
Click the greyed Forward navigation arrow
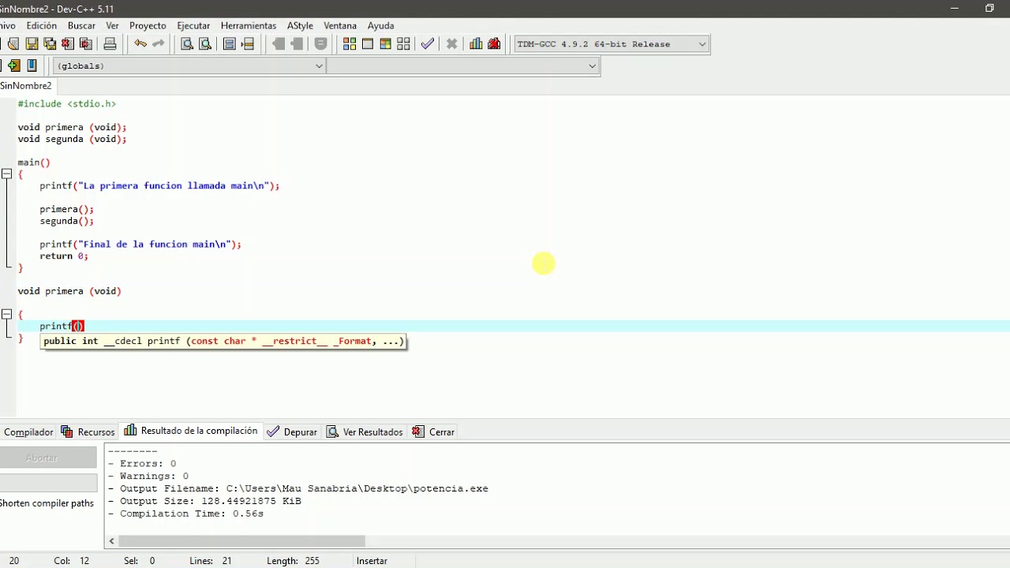297,44
